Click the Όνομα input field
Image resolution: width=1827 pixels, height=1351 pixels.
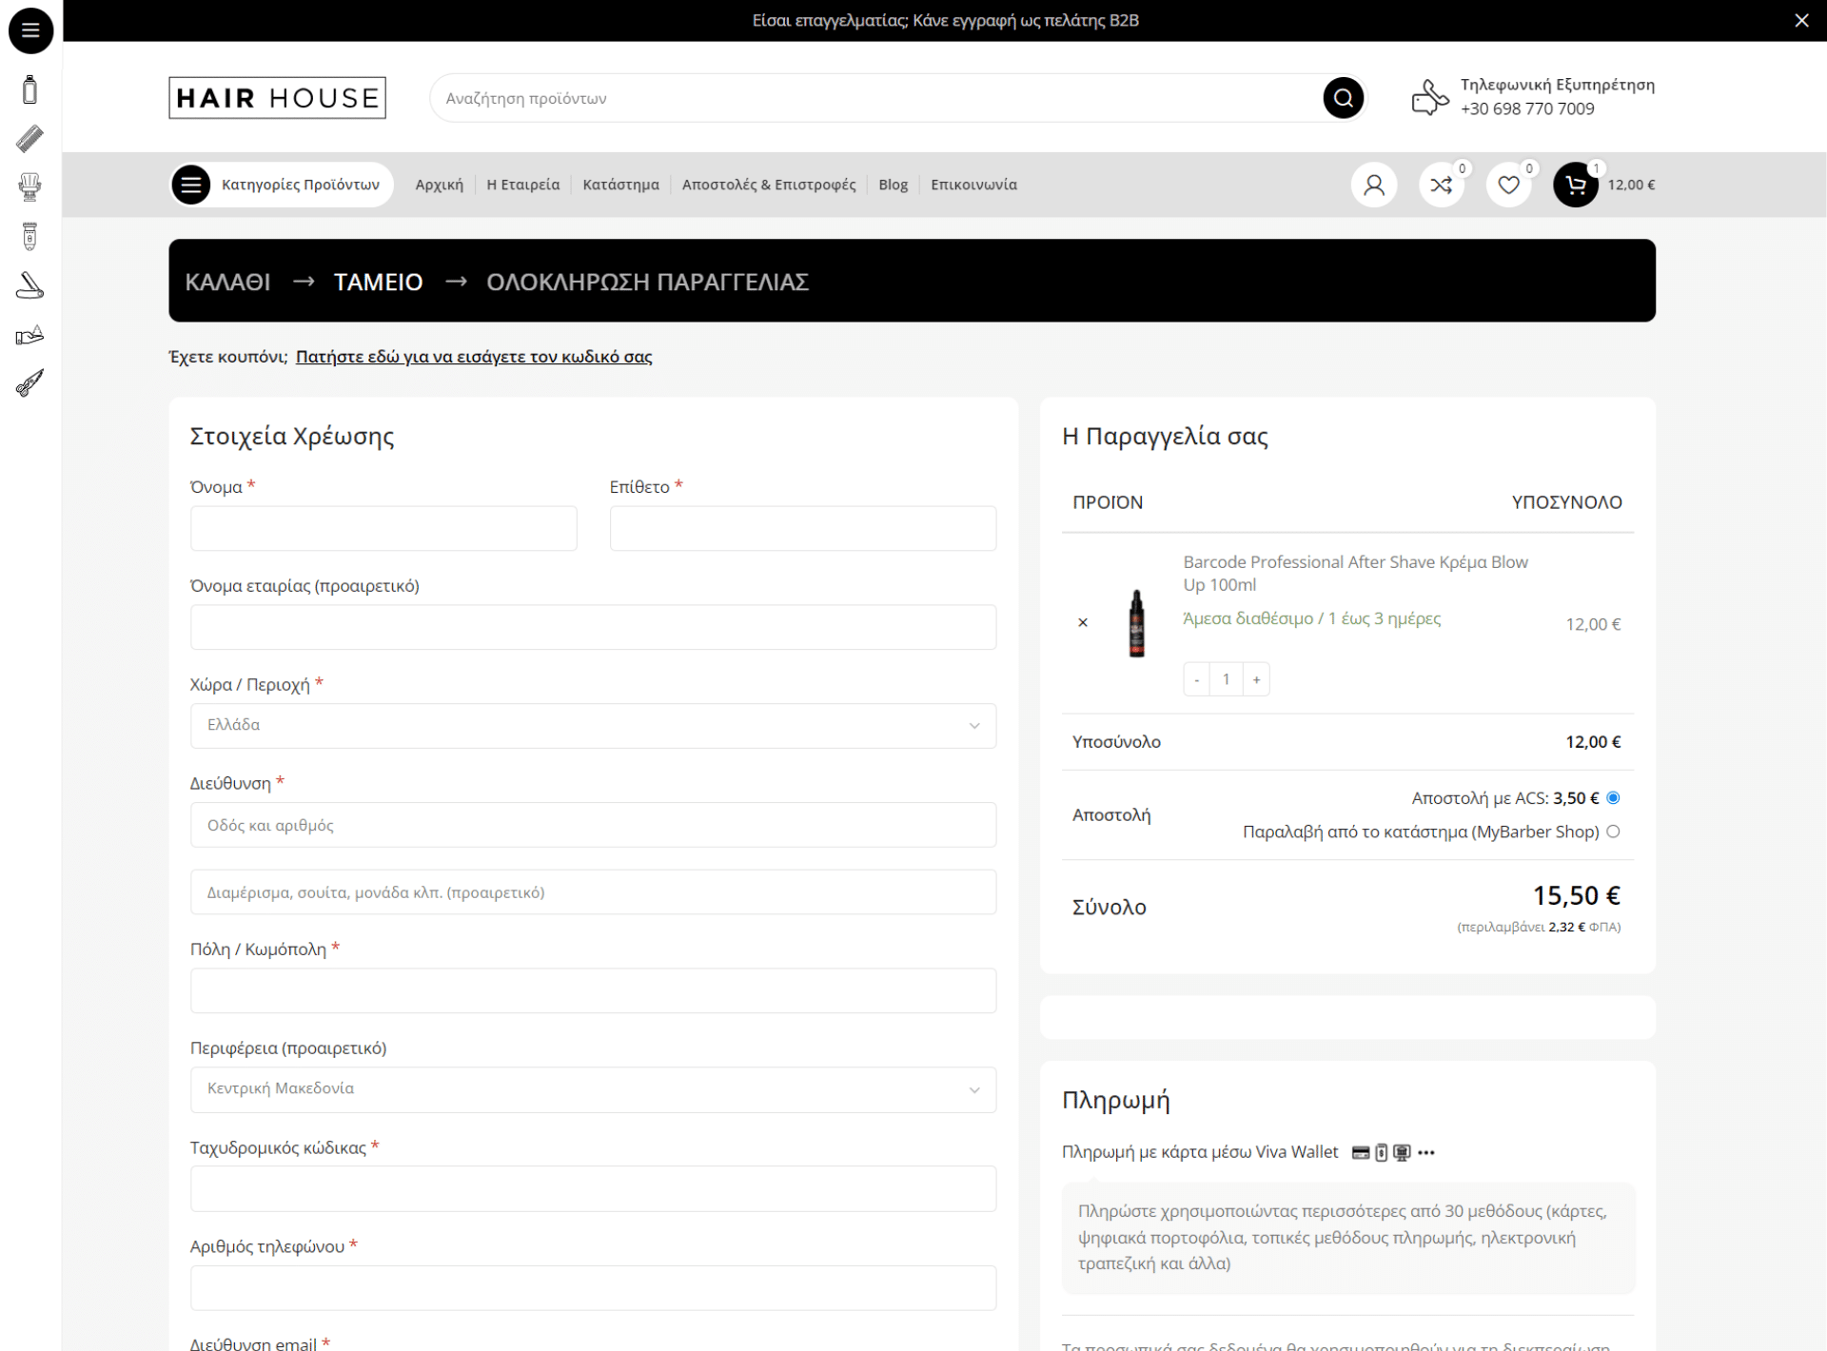[383, 529]
